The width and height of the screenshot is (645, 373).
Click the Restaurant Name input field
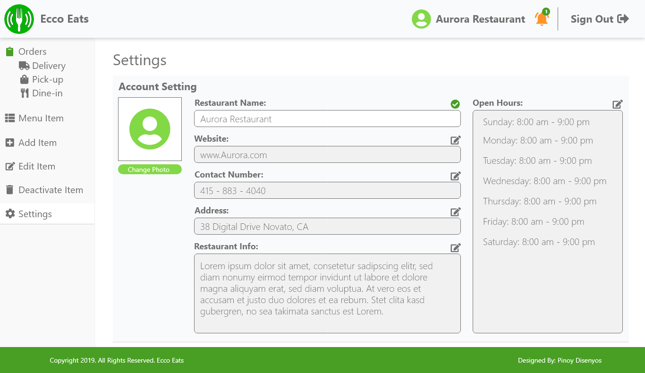click(327, 119)
